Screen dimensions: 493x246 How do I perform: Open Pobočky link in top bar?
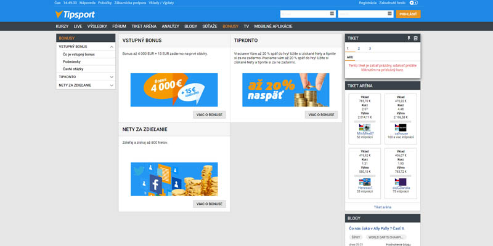tap(105, 3)
